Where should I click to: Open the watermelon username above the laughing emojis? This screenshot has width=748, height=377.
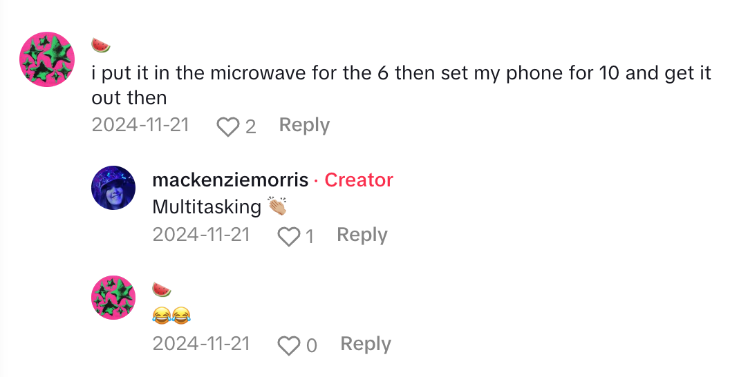tap(162, 290)
